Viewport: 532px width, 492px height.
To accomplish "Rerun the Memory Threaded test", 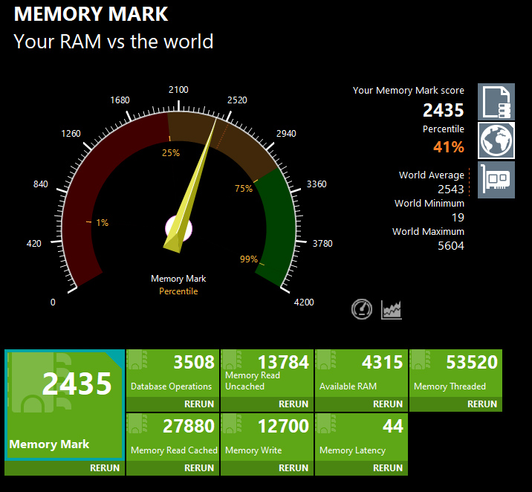I will (482, 404).
